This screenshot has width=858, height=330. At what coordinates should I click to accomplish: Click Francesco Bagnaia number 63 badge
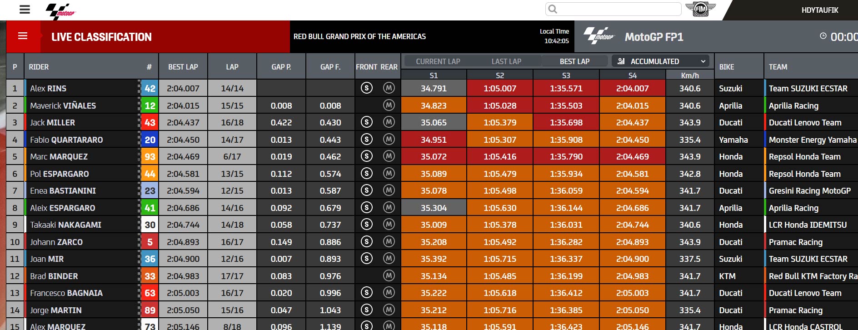[x=150, y=293]
